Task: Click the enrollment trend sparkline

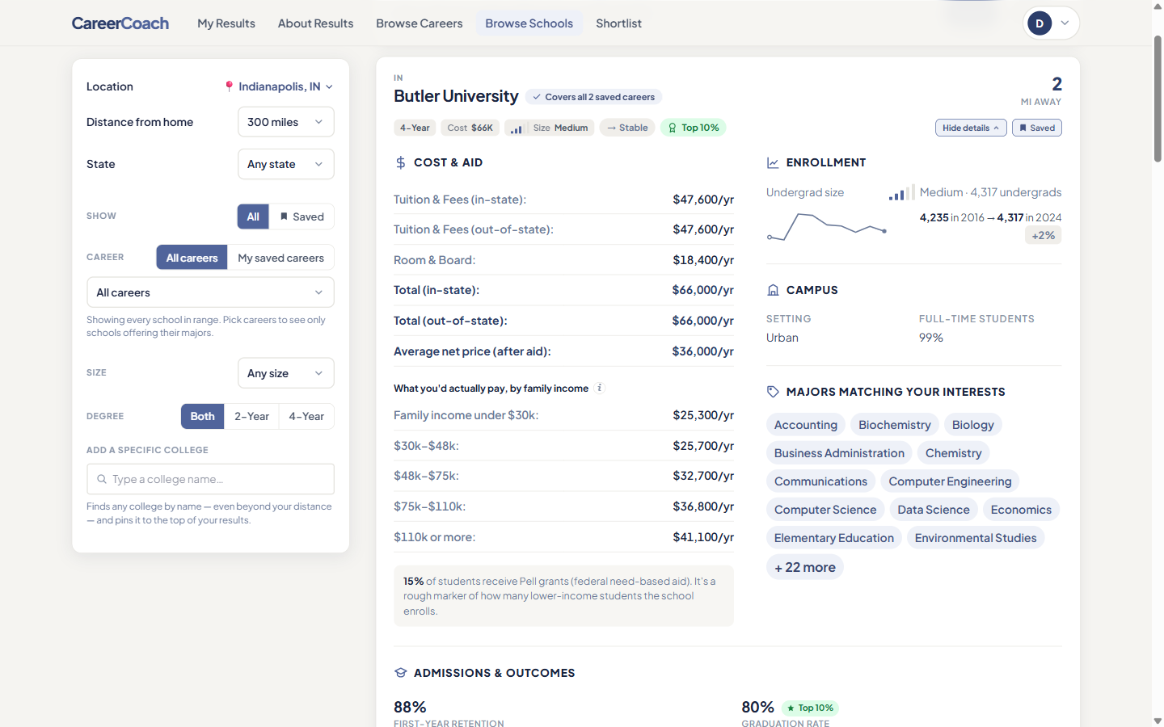Action: click(827, 227)
